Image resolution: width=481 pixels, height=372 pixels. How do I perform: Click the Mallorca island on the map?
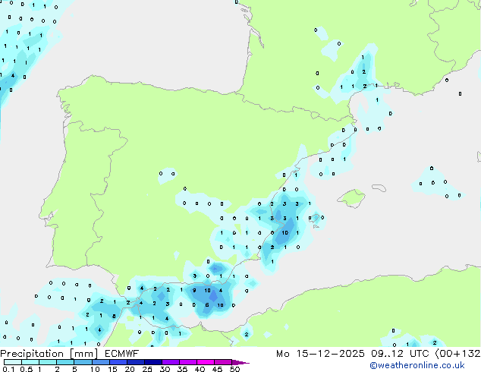(352, 198)
